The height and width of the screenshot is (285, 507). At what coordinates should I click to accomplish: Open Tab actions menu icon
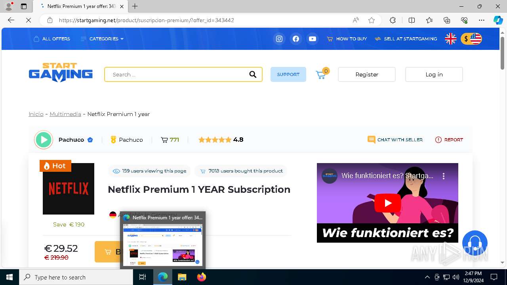point(24,6)
